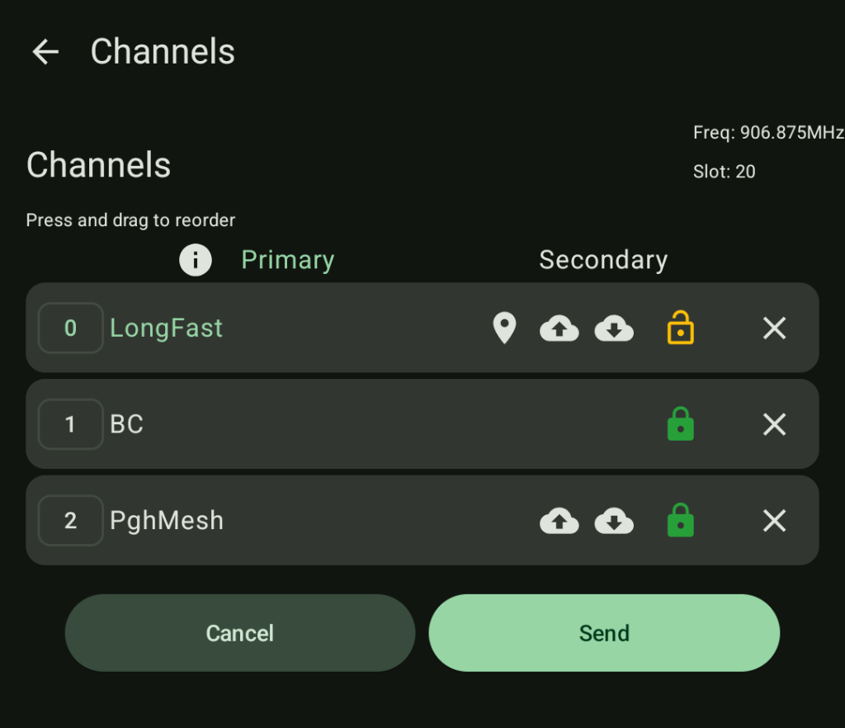Click LongFast uplink cloud icon
Viewport: 845px width, 728px height.
pyautogui.click(x=559, y=329)
